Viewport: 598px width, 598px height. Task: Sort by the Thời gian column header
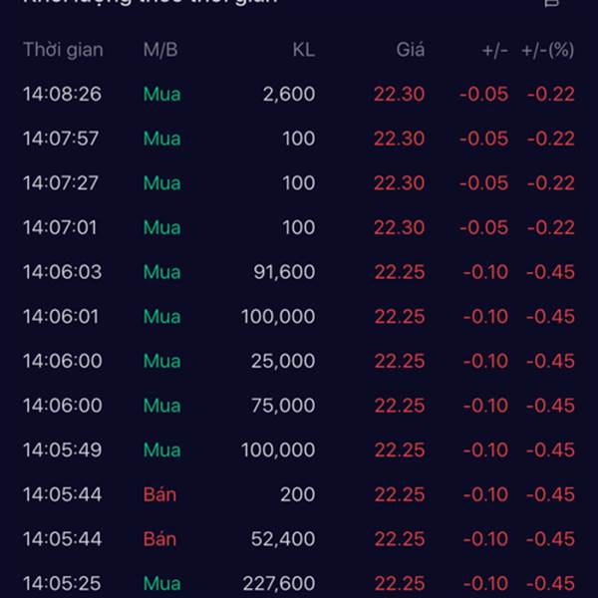63,50
